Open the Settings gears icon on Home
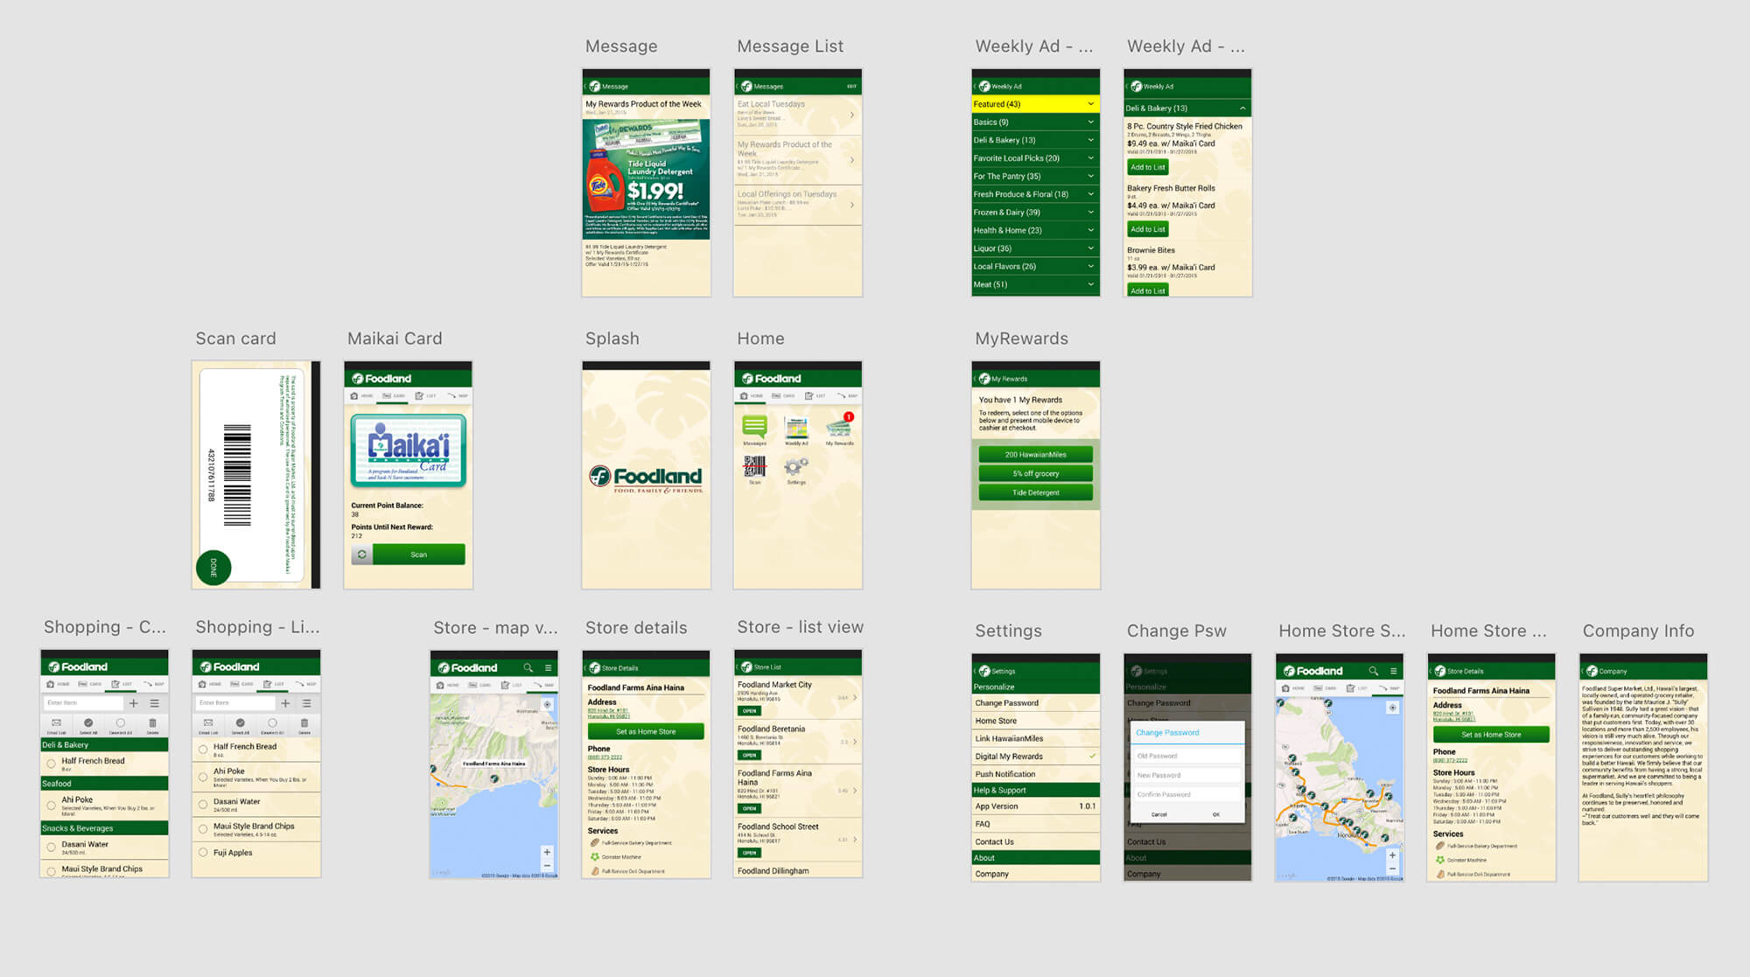 click(796, 467)
